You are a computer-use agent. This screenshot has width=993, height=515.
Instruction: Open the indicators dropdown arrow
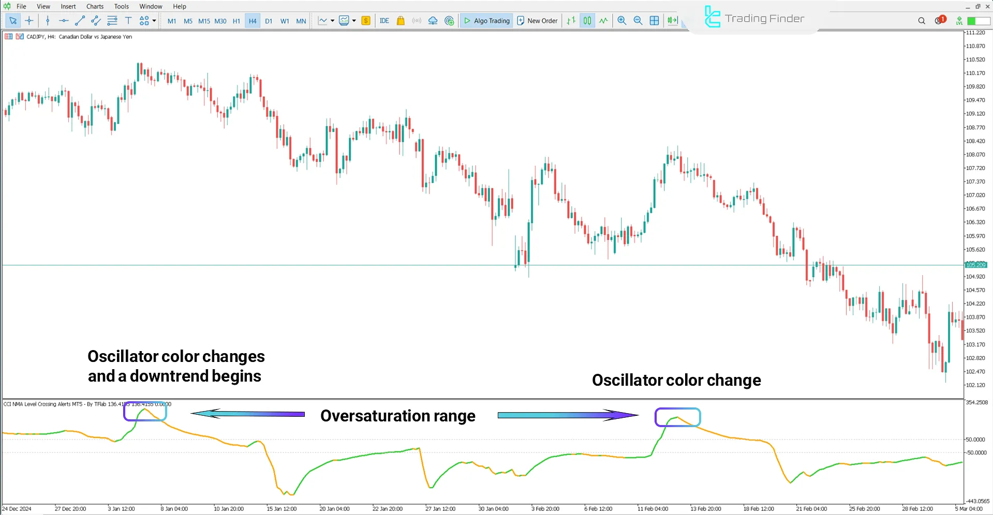point(354,21)
